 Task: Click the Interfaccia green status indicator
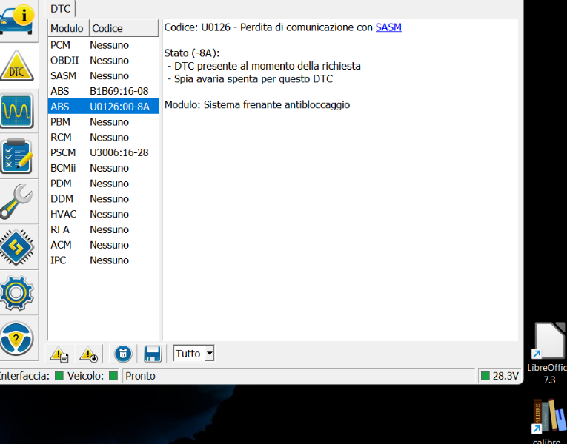[59, 376]
